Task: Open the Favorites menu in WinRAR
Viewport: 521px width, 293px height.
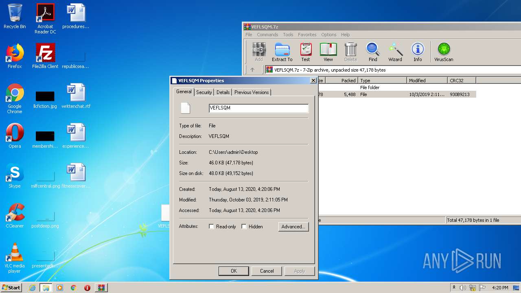Action: 307,35
